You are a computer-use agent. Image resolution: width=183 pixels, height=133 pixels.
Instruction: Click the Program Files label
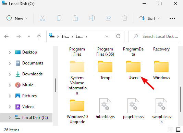pos(77,51)
